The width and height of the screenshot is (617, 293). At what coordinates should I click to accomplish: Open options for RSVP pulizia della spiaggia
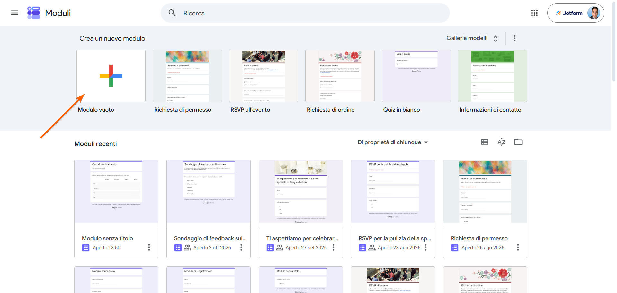pyautogui.click(x=425, y=247)
